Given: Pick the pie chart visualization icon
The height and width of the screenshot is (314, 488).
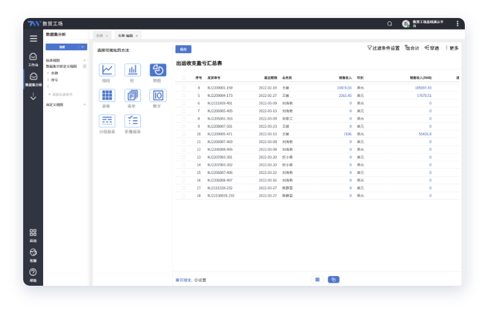Looking at the screenshot, I should [x=158, y=71].
